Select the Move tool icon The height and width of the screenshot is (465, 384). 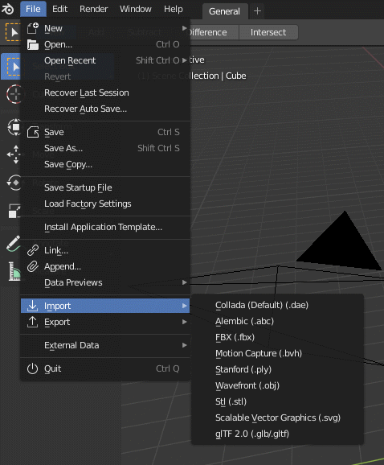click(x=14, y=154)
